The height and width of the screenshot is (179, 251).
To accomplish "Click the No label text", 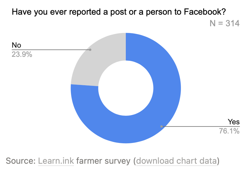I will [16, 45].
